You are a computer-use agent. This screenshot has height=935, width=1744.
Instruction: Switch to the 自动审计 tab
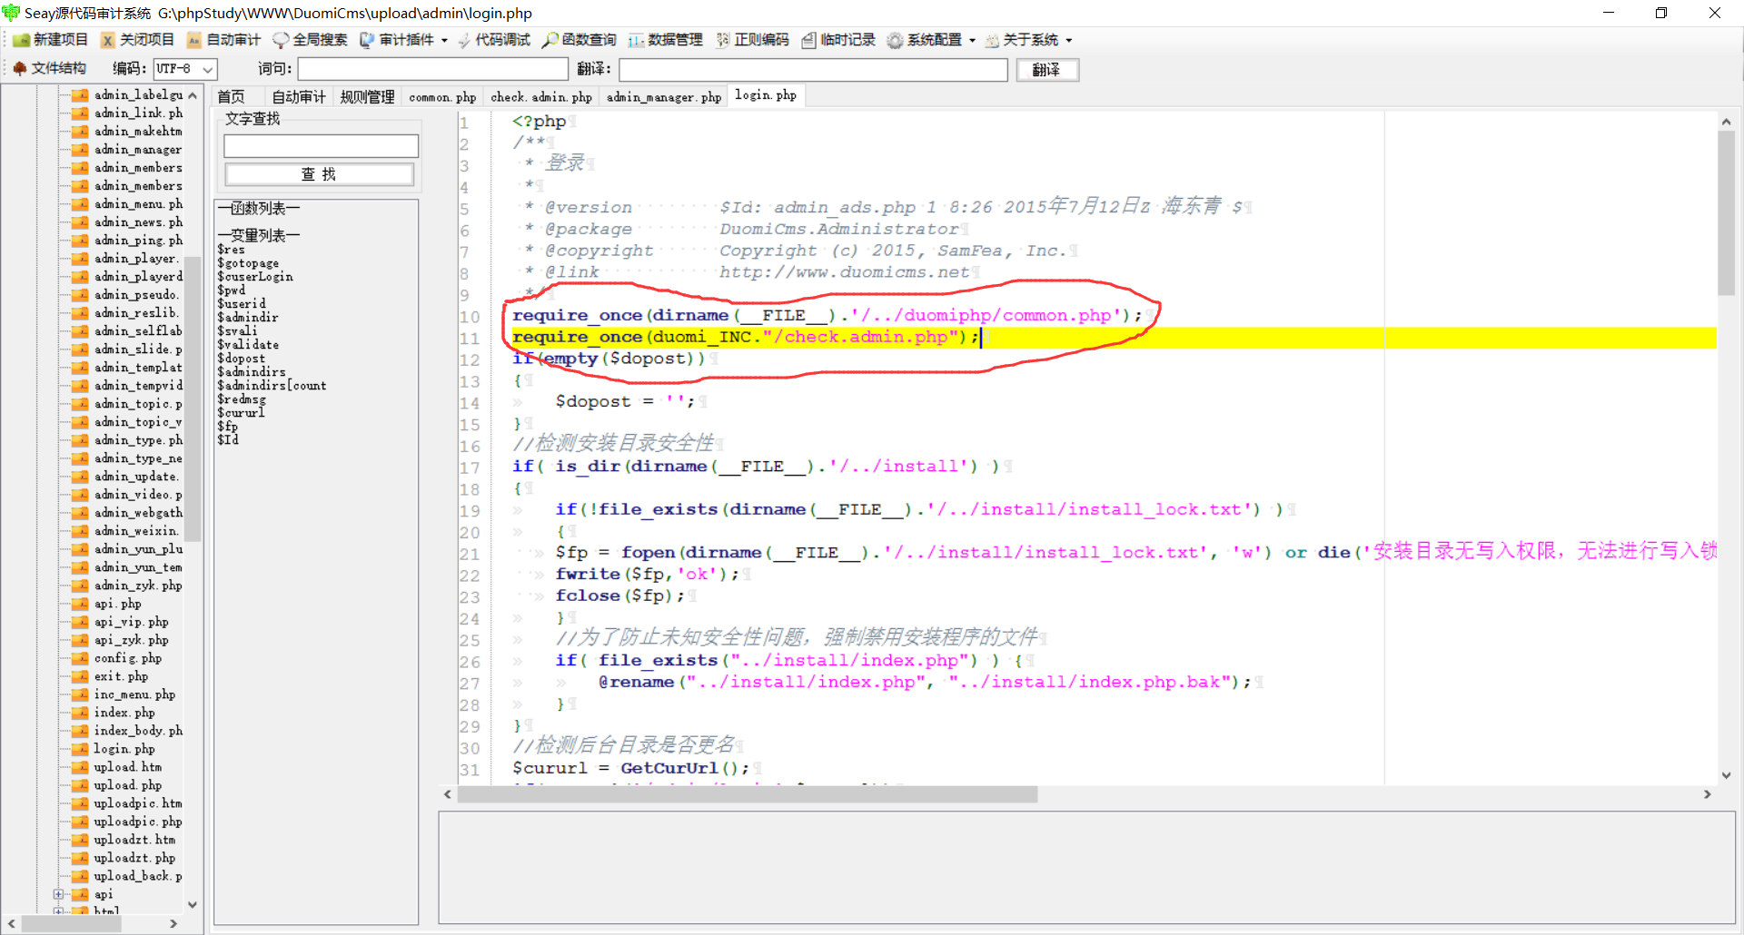[299, 96]
